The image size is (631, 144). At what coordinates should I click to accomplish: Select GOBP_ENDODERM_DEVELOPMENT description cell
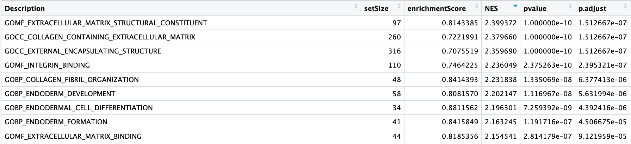[60, 94]
